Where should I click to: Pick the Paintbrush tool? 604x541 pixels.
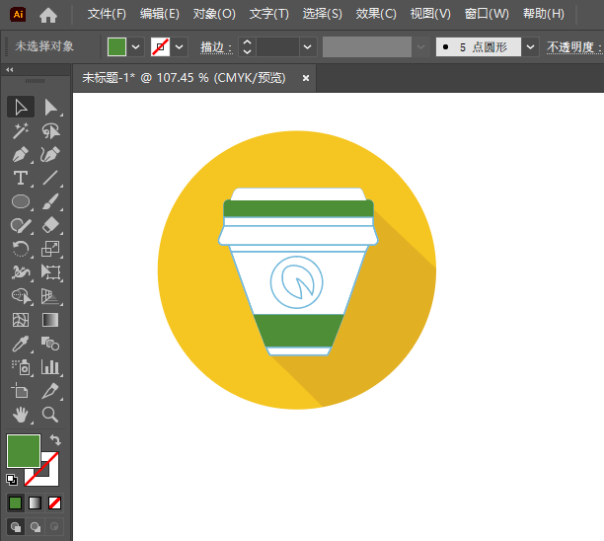[50, 201]
